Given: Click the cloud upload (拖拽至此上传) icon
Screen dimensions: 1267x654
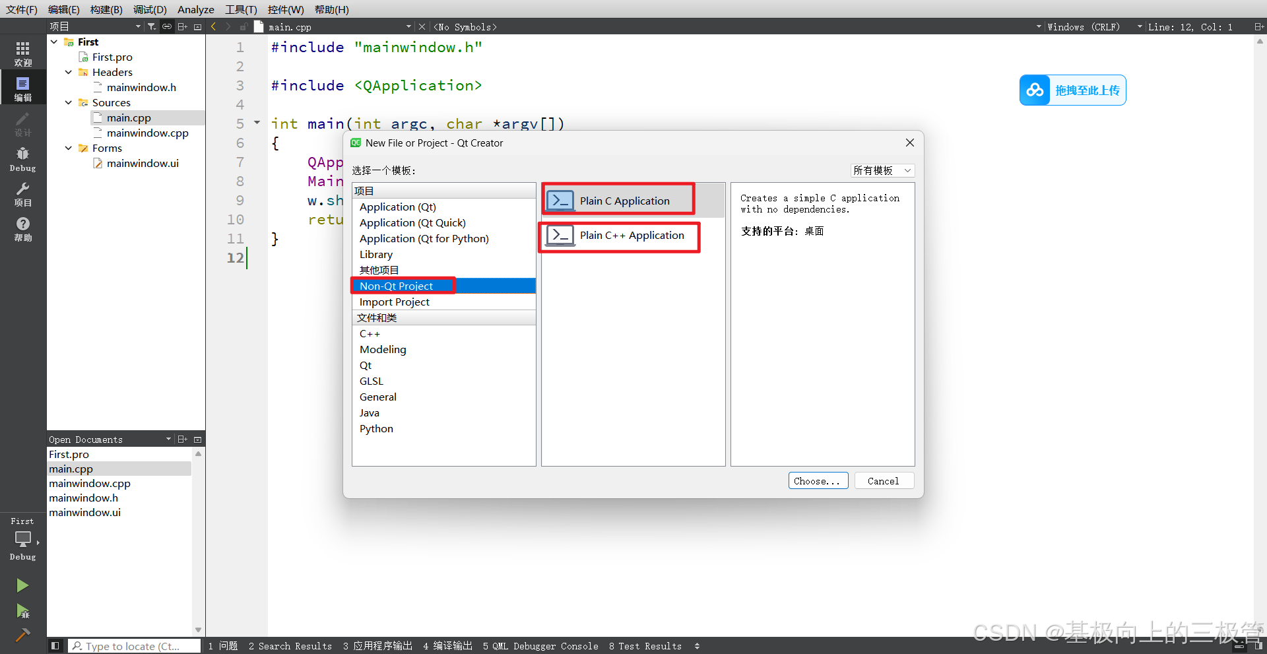Looking at the screenshot, I should 1035,90.
